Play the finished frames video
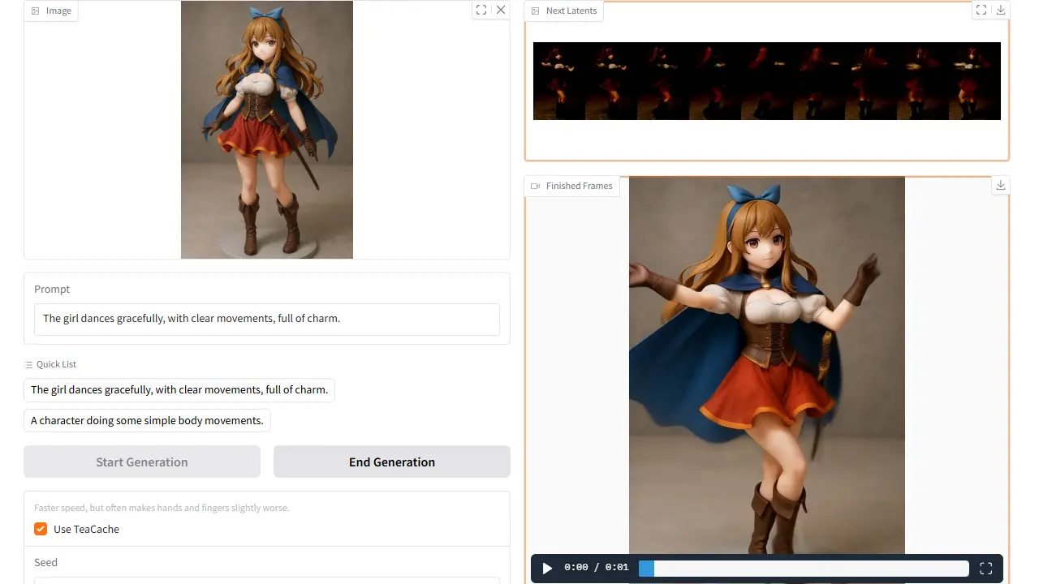The width and height of the screenshot is (1039, 584). (547, 568)
